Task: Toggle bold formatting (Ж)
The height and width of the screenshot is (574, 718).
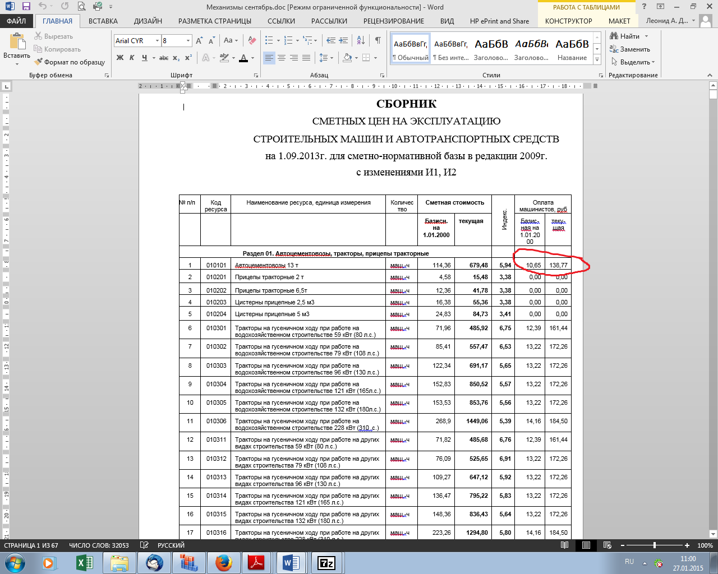Action: click(120, 58)
